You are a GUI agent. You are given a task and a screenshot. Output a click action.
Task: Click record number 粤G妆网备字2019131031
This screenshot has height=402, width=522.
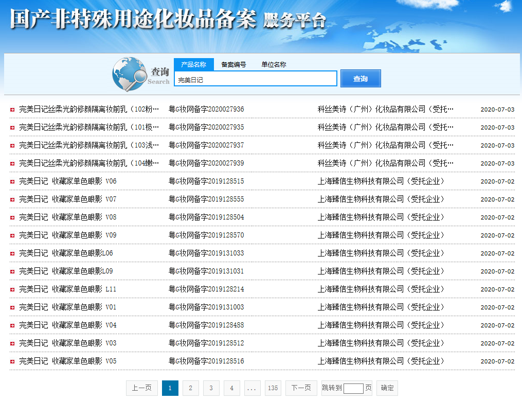206,271
